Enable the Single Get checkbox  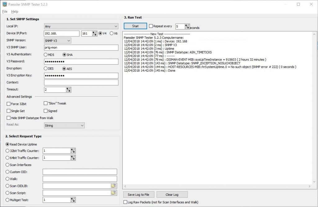(x=8, y=111)
